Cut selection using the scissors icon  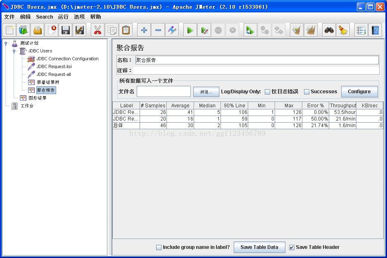coord(97,30)
